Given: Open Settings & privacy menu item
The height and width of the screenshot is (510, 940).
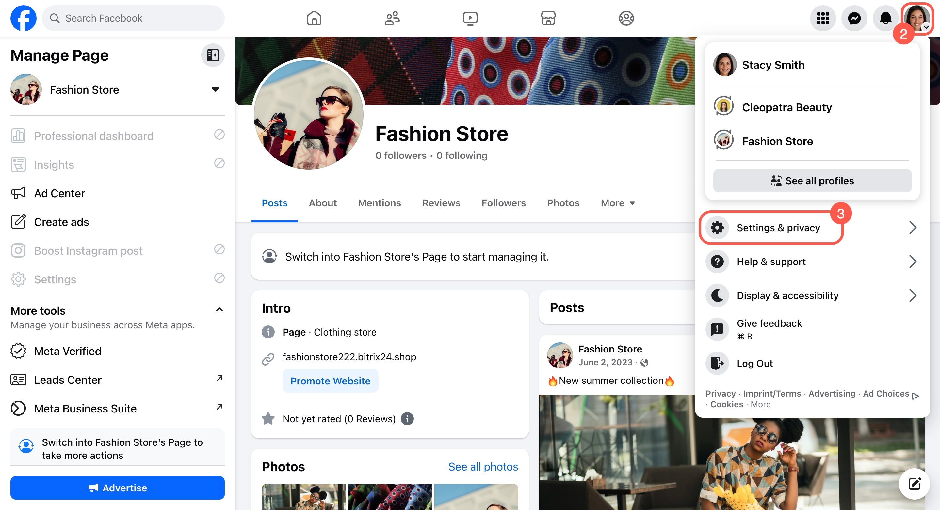Looking at the screenshot, I should (x=778, y=228).
